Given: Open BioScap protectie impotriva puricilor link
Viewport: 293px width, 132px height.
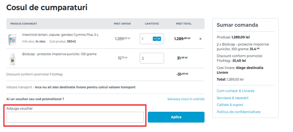Looking at the screenshot, I should 59,54.
